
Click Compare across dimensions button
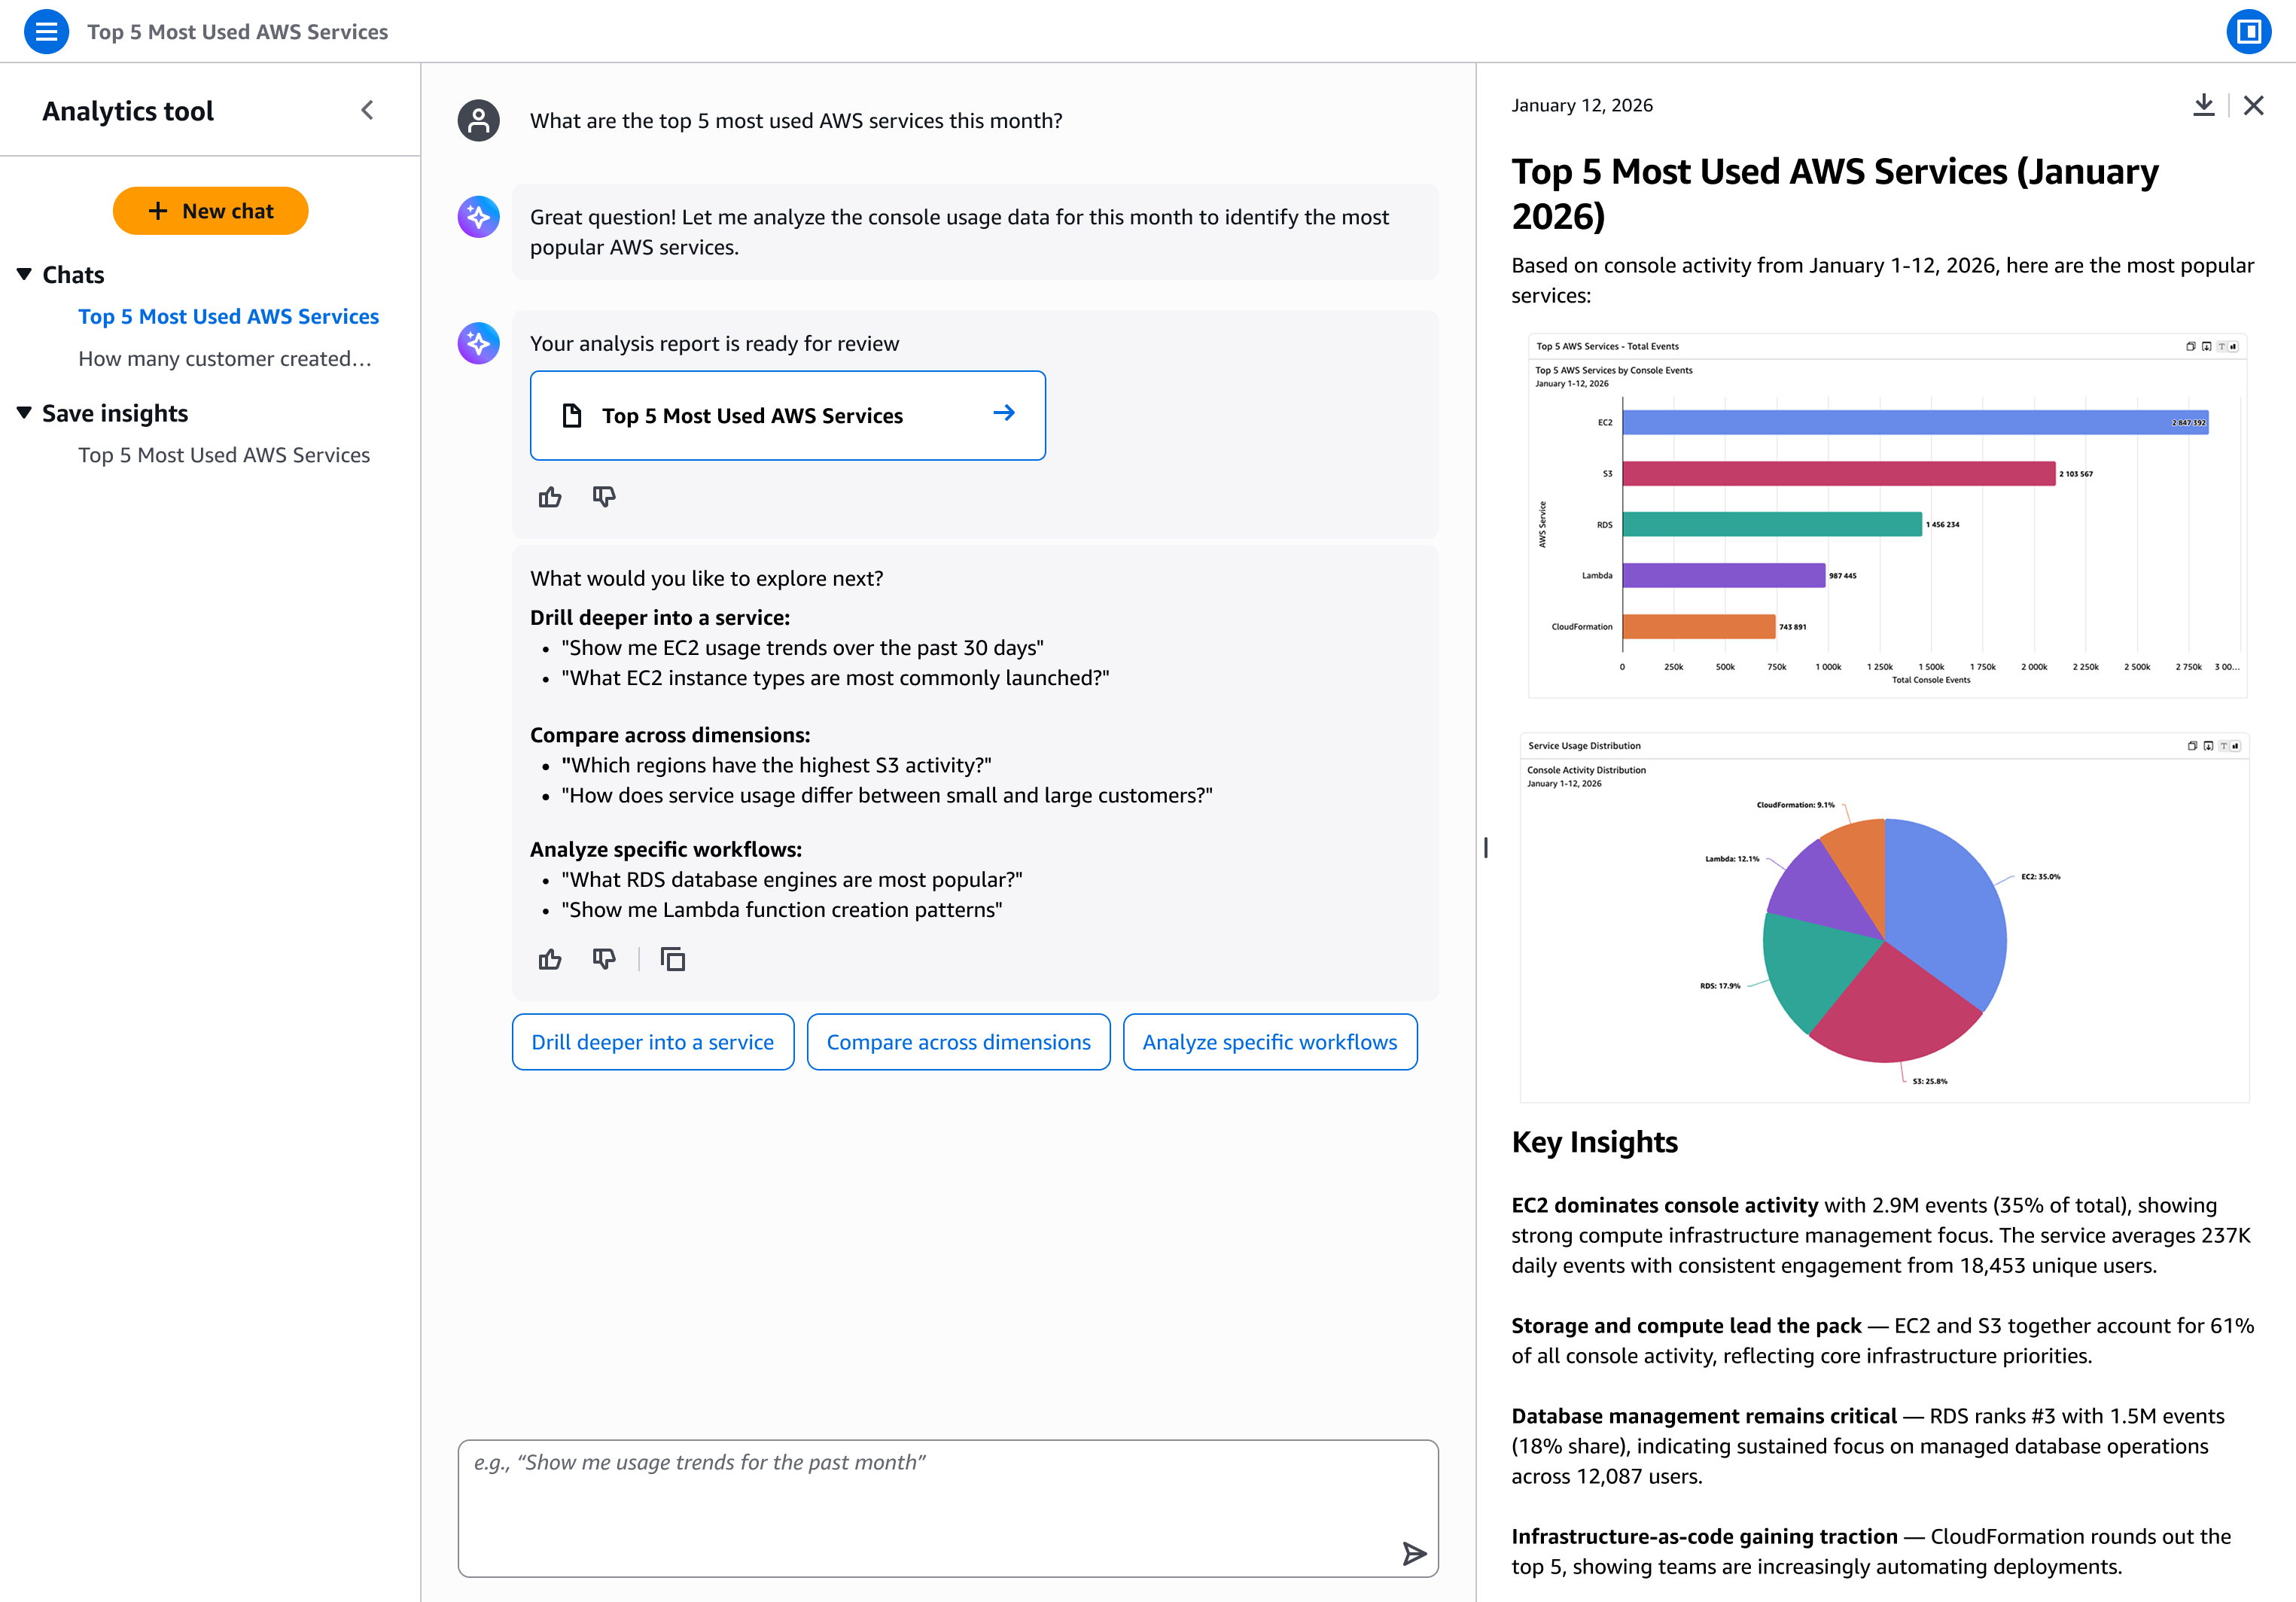(x=958, y=1042)
